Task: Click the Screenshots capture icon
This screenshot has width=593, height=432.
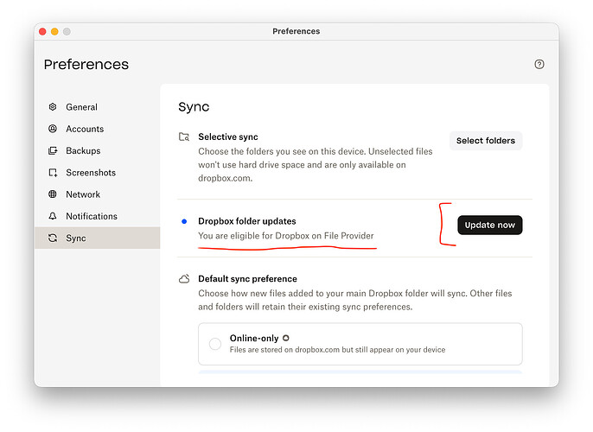Action: pyautogui.click(x=53, y=173)
